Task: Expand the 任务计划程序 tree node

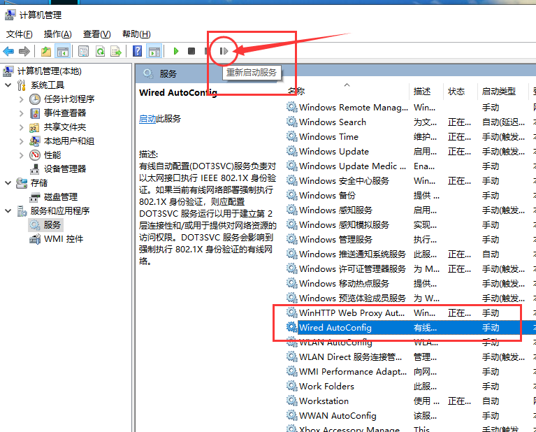Action: [22, 99]
